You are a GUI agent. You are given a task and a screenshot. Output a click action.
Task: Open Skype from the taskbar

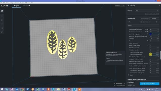(x=53, y=89)
